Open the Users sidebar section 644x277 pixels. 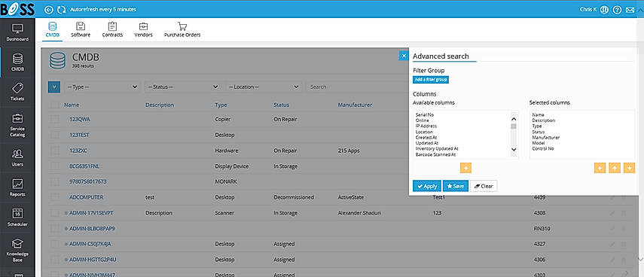17,158
